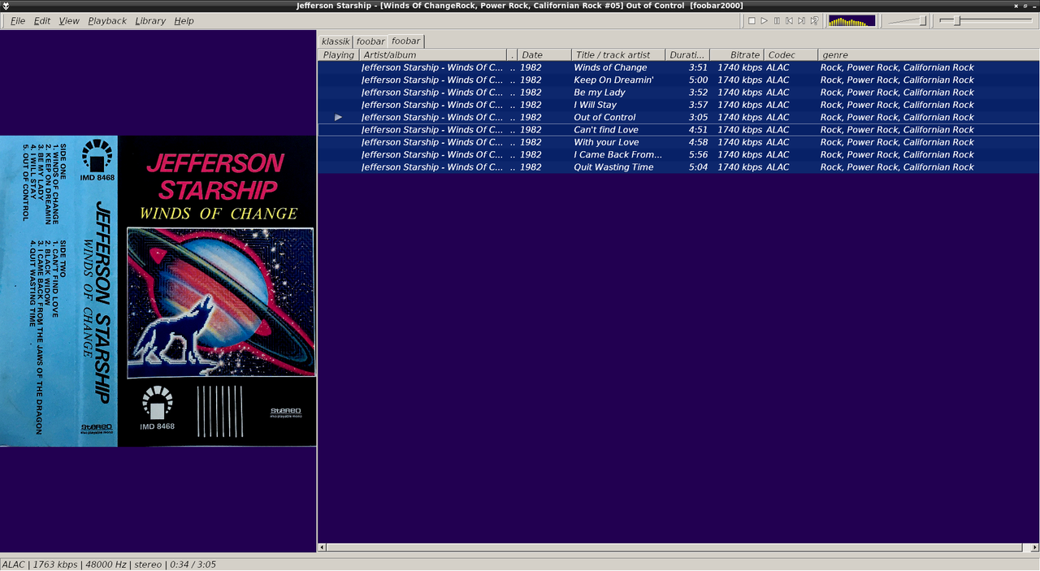Image resolution: width=1040 pixels, height=571 pixels.
Task: Open the Playback menu
Action: 107,20
